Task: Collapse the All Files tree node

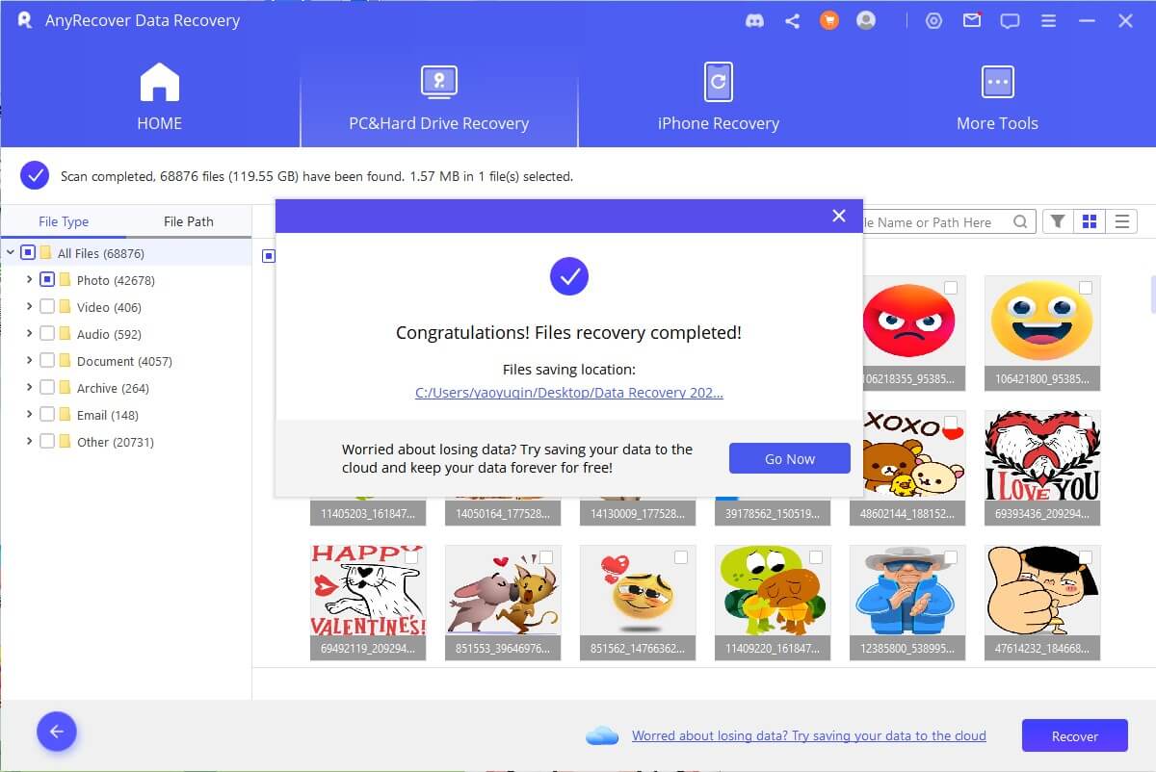Action: 10,252
